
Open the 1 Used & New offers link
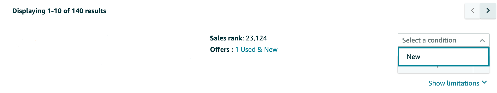click(x=256, y=49)
